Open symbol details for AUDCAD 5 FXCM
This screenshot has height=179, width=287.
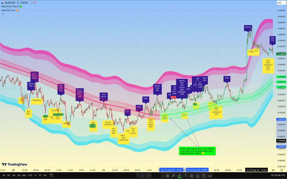16,2
